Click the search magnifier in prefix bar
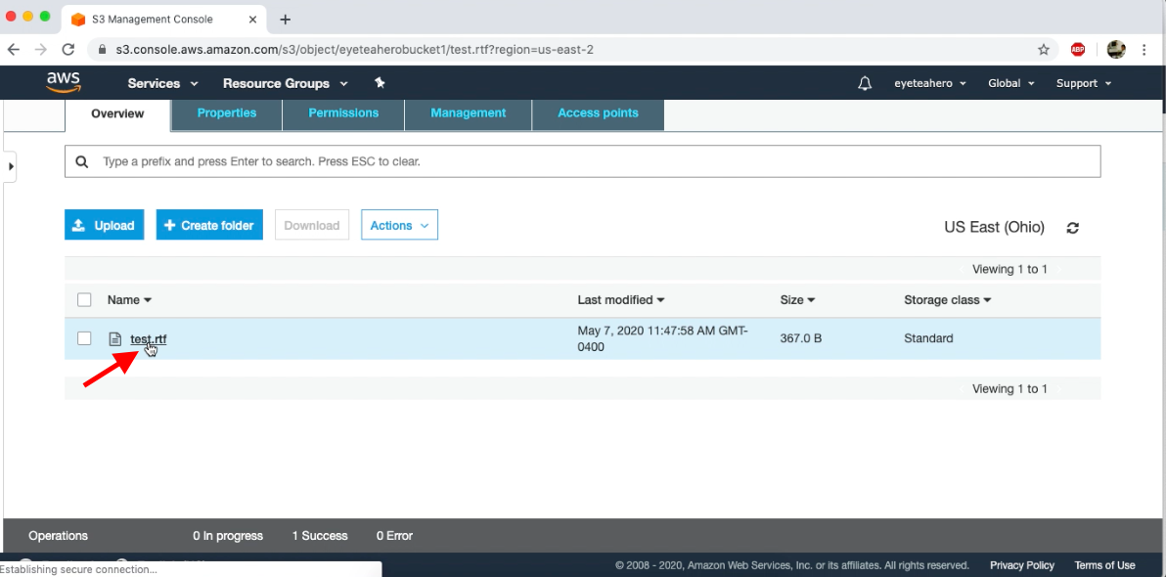Viewport: 1166px width, 577px height. [x=82, y=160]
